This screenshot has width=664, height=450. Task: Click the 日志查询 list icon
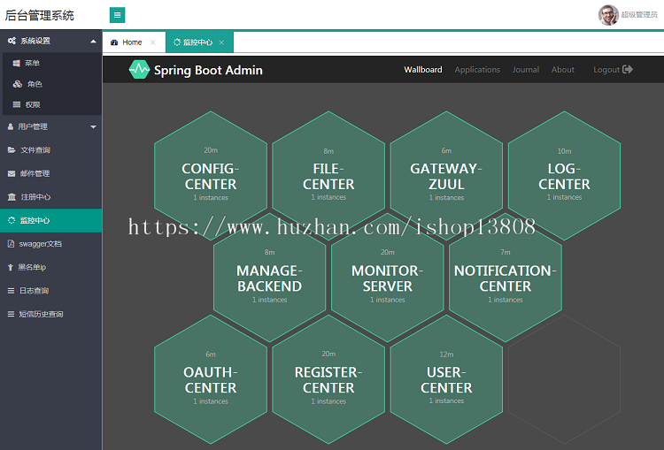pyautogui.click(x=11, y=291)
